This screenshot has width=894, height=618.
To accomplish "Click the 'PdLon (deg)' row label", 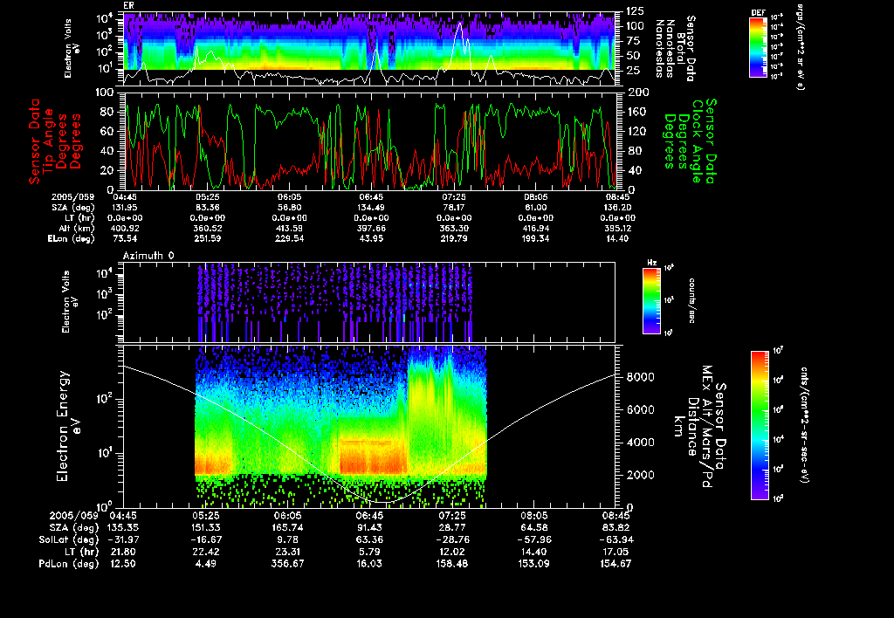I will pos(68,564).
